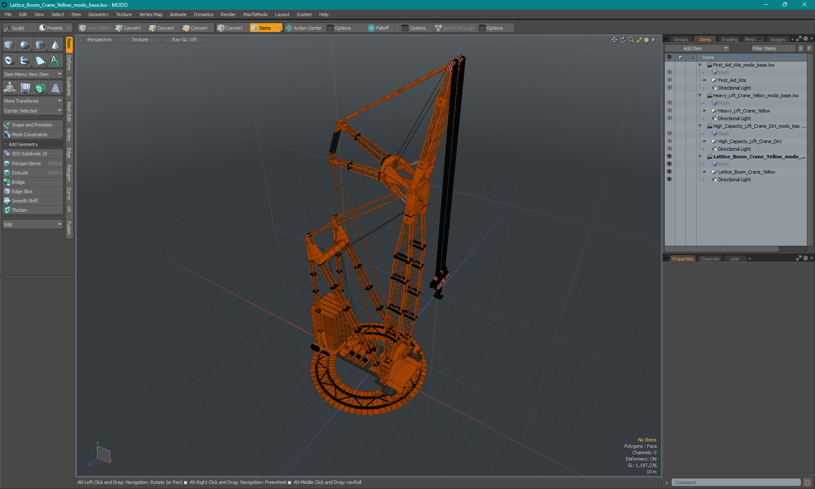
Task: Click the Command input field
Action: click(x=736, y=483)
